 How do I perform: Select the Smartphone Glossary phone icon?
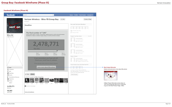click(8, 77)
